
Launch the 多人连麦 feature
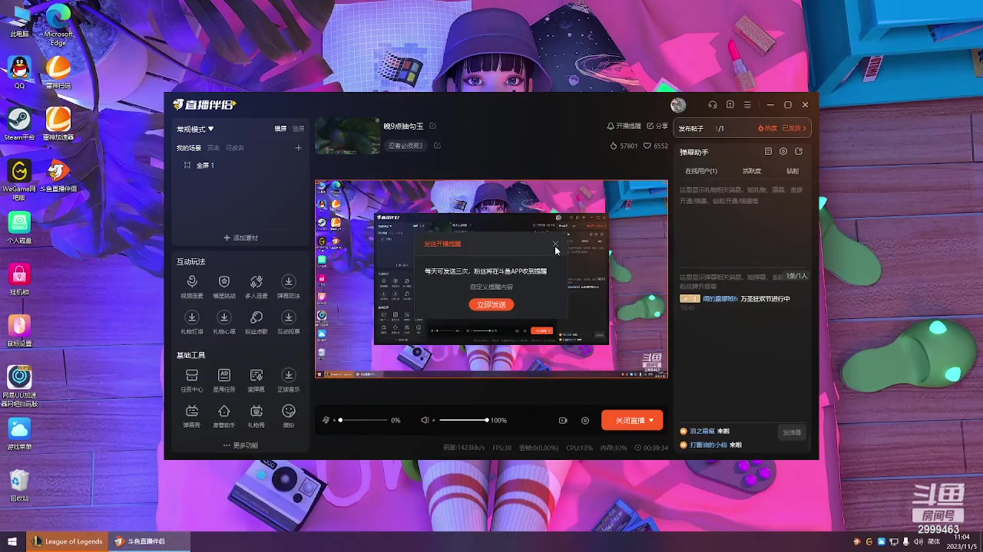click(x=257, y=286)
